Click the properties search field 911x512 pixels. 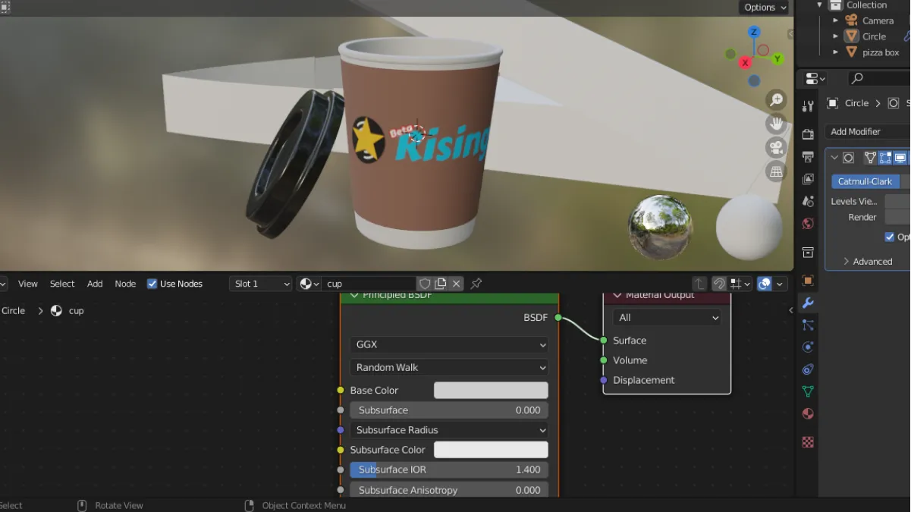click(x=878, y=78)
